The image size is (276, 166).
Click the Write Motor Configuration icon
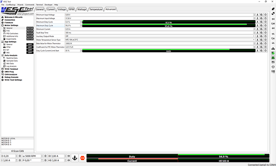273,28
